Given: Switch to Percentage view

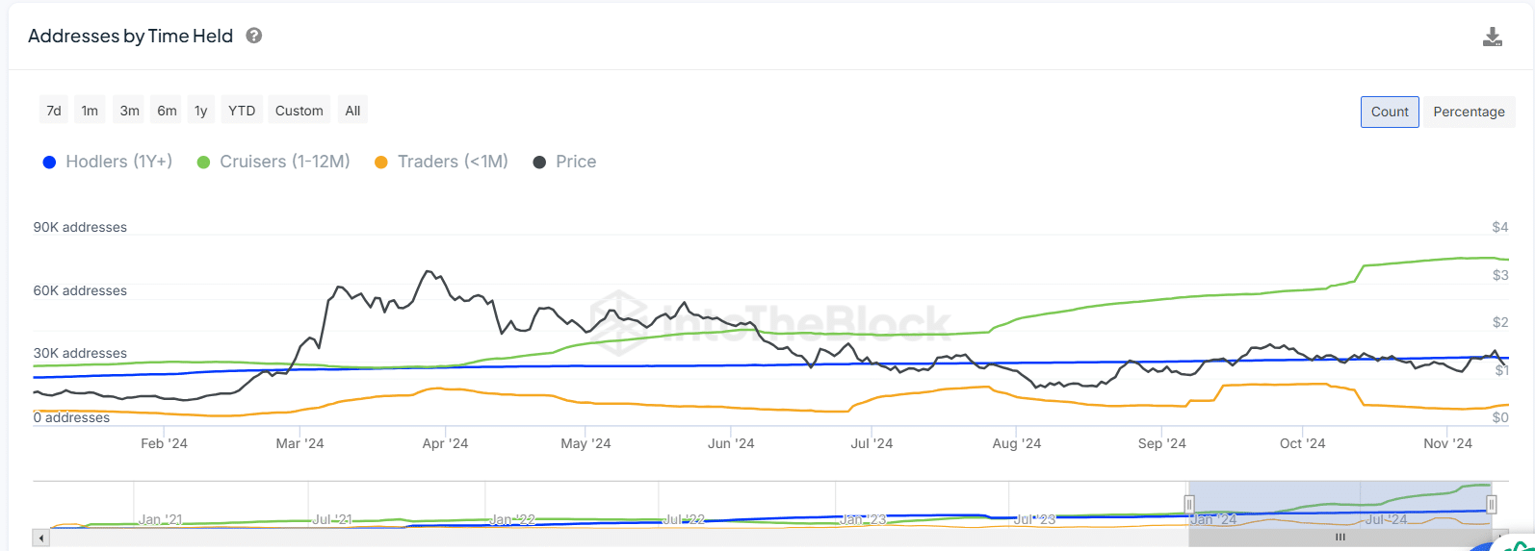Looking at the screenshot, I should click(x=1468, y=112).
